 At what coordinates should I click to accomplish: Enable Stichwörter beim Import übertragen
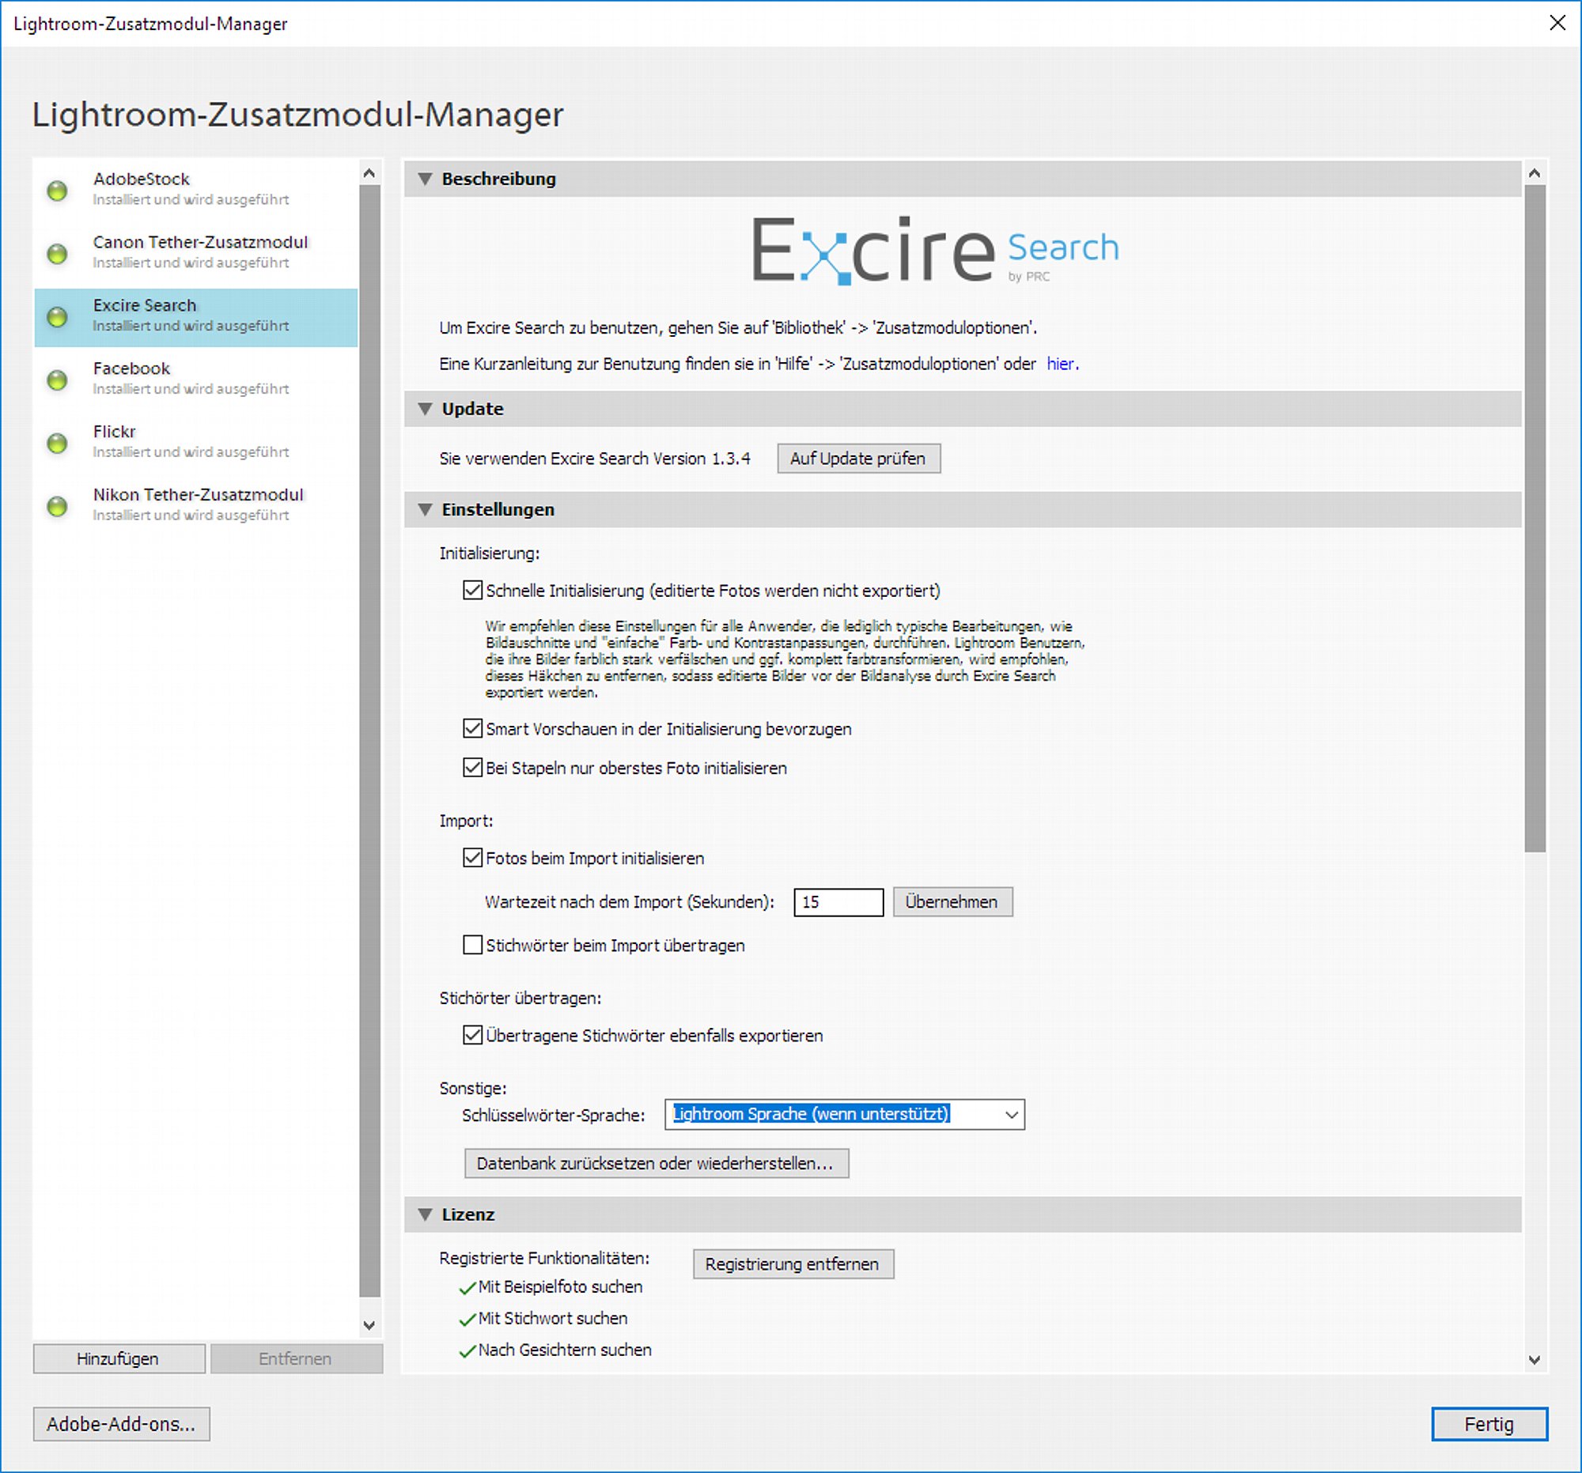point(473,945)
